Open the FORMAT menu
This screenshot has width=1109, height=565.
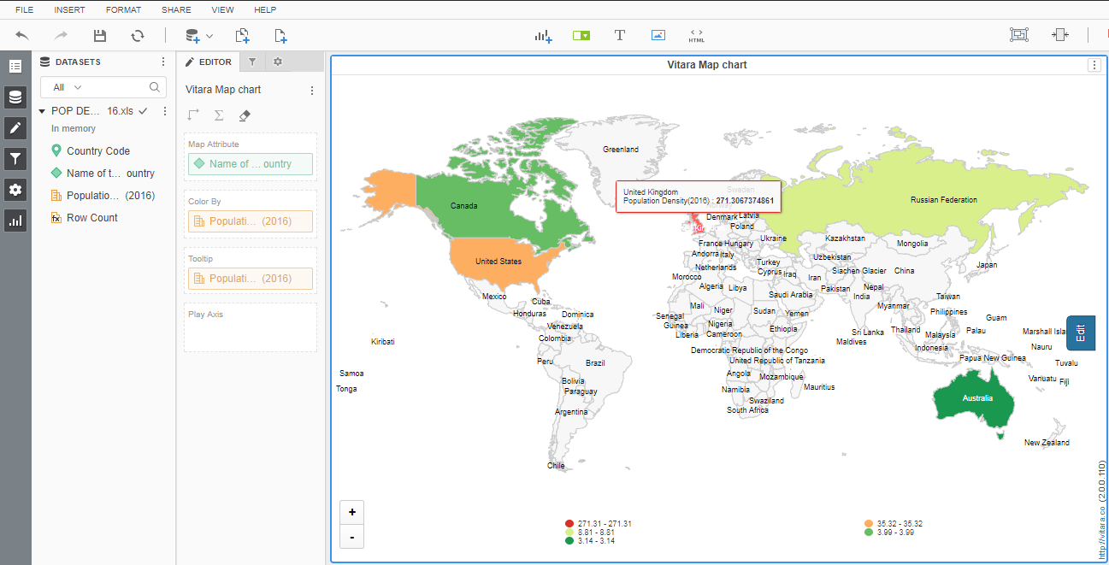[123, 9]
